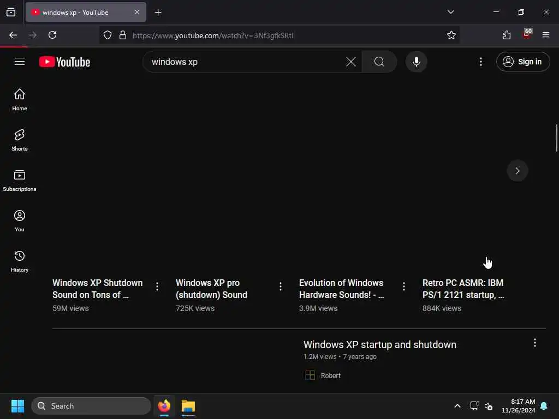Open Retro PC ASMR: IBM PS/1 video
Image resolution: width=559 pixels, height=419 pixels.
click(463, 289)
